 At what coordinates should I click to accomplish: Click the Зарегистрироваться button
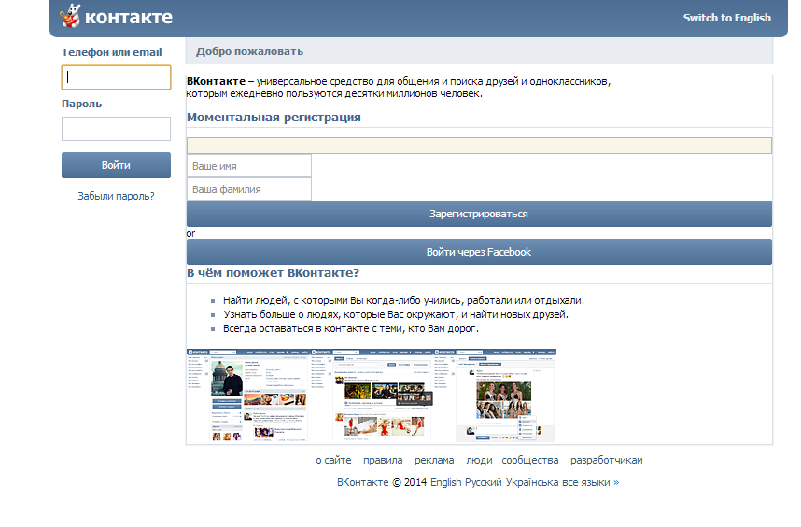click(x=479, y=214)
